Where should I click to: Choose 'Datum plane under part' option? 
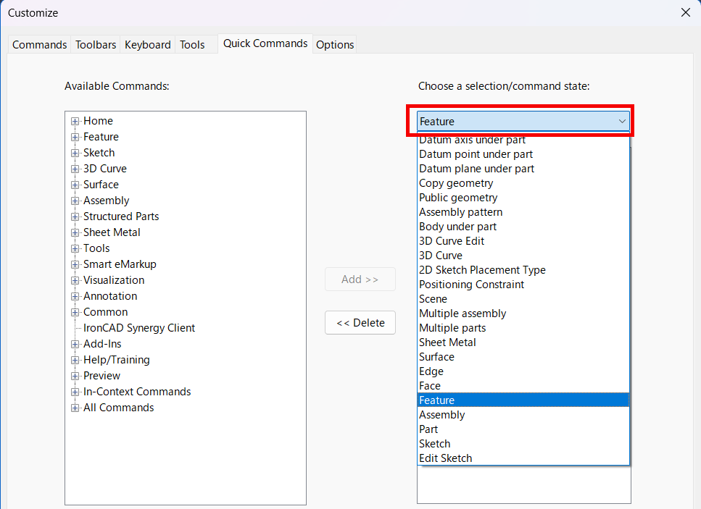[x=523, y=169]
